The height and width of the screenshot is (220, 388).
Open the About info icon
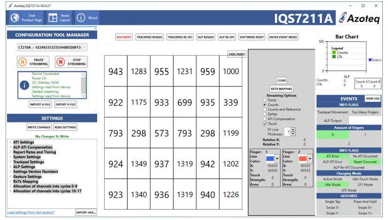coord(81,17)
